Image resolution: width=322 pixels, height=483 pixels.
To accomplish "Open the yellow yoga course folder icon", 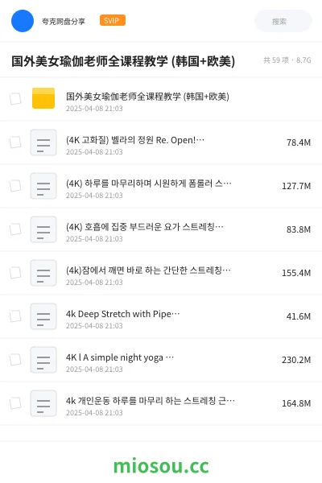I will point(43,98).
